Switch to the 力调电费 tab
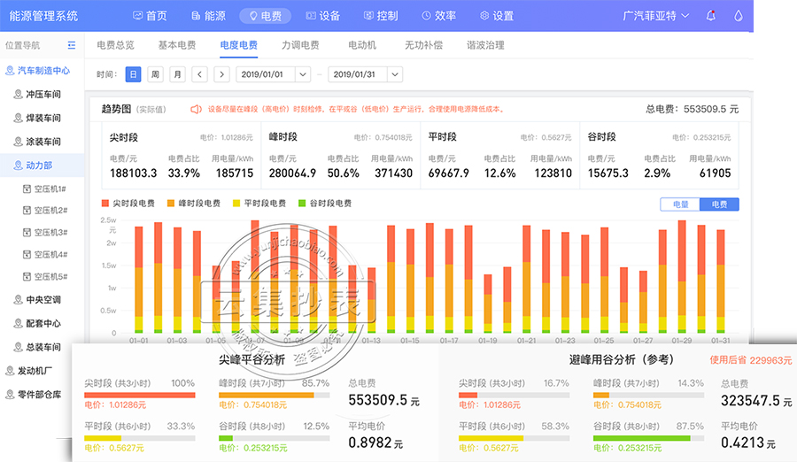 300,45
